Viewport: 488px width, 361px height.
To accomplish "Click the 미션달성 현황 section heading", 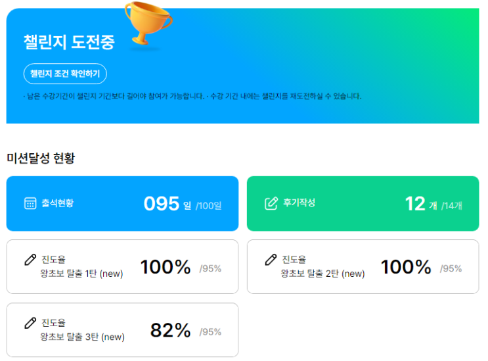I will tap(41, 158).
